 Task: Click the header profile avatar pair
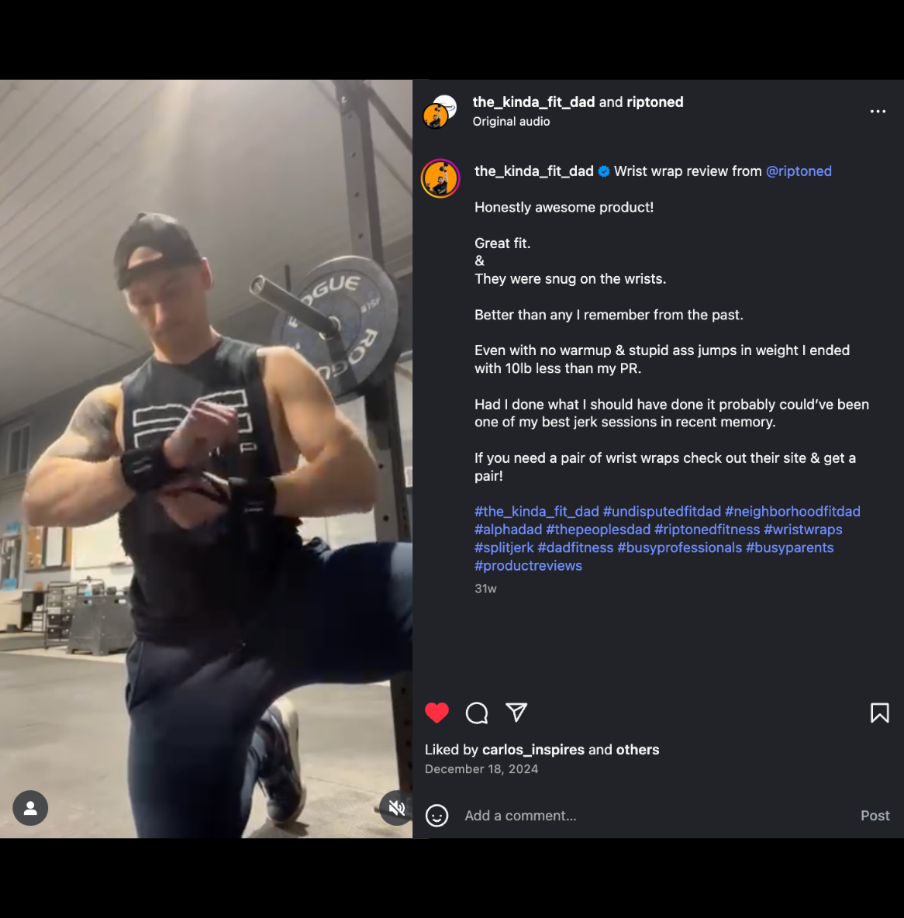(x=440, y=112)
